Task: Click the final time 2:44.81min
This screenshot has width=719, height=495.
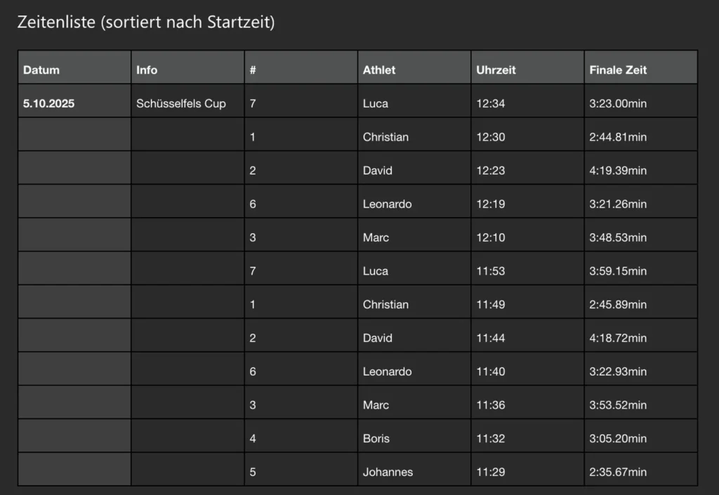Action: click(618, 138)
